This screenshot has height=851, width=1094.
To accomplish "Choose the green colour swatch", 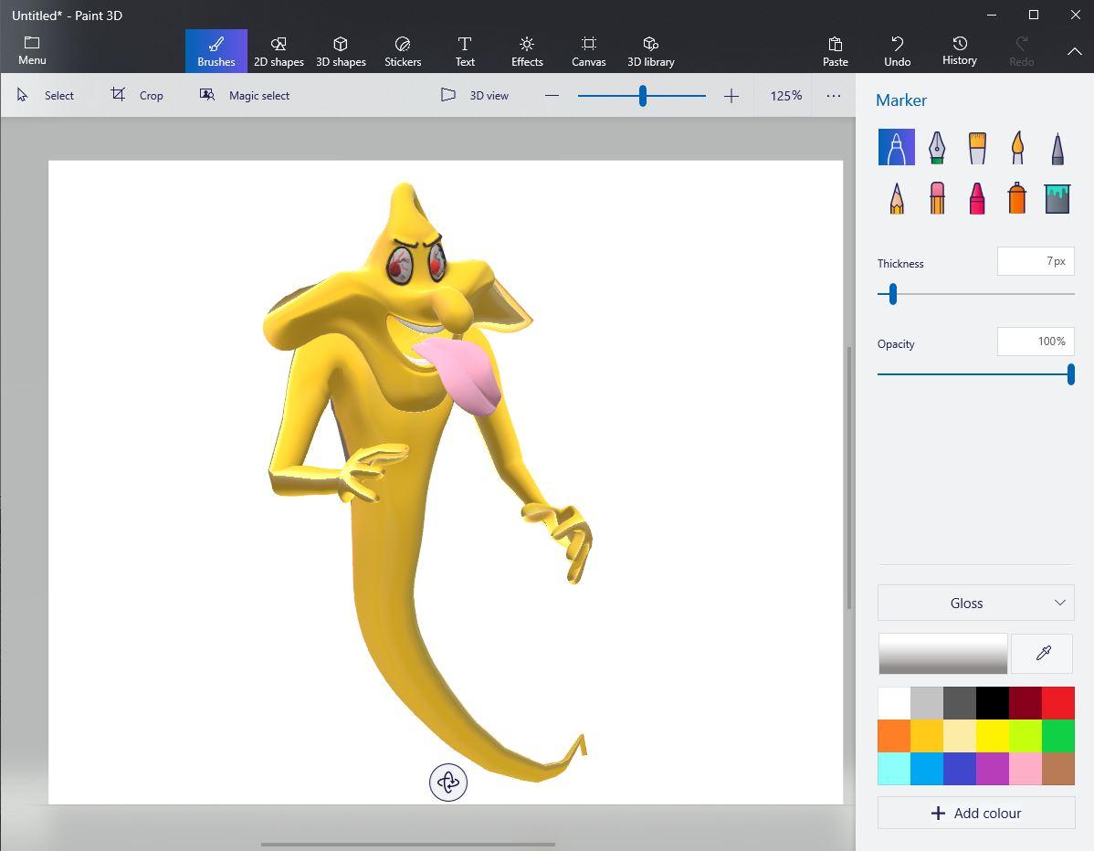I will (1057, 736).
